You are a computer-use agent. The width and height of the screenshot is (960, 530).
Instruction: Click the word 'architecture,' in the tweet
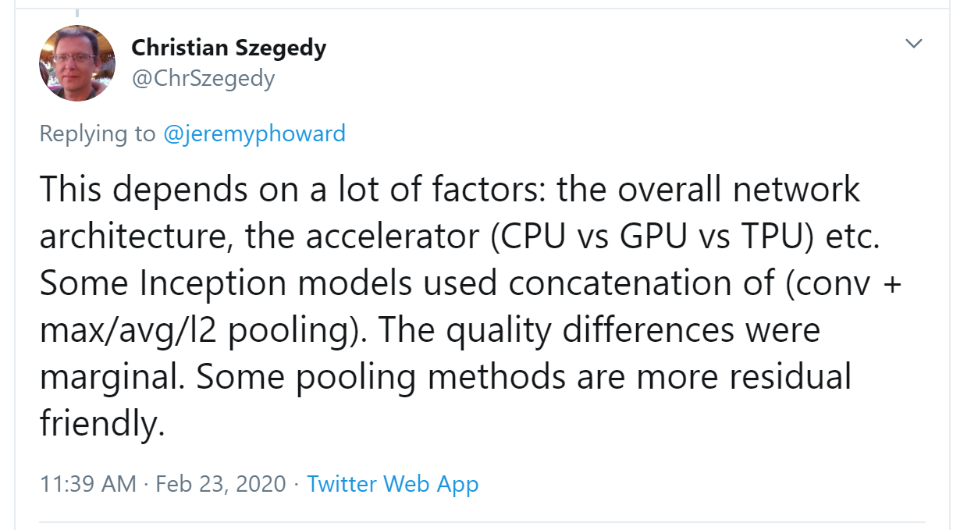tap(137, 237)
